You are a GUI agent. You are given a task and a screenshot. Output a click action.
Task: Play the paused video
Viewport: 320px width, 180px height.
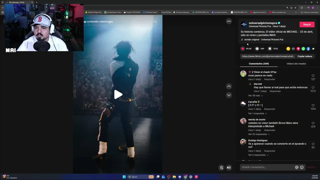coord(118,94)
